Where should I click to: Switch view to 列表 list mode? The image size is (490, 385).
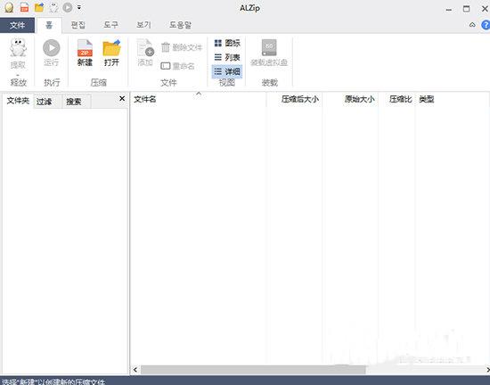(x=227, y=57)
